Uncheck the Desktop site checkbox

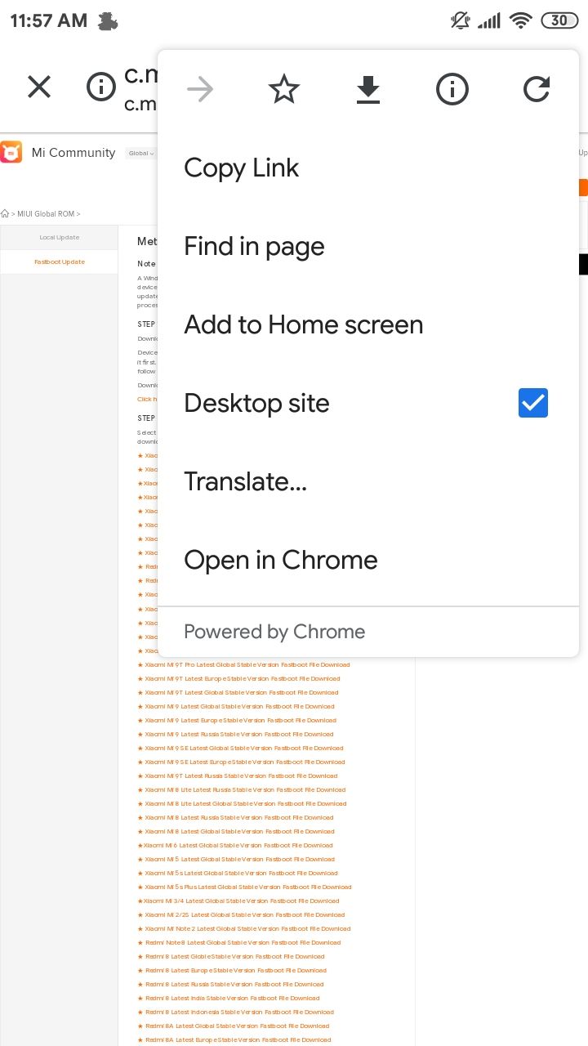coord(533,403)
